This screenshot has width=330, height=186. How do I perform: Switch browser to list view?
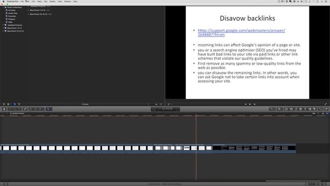pyautogui.click(x=19, y=104)
